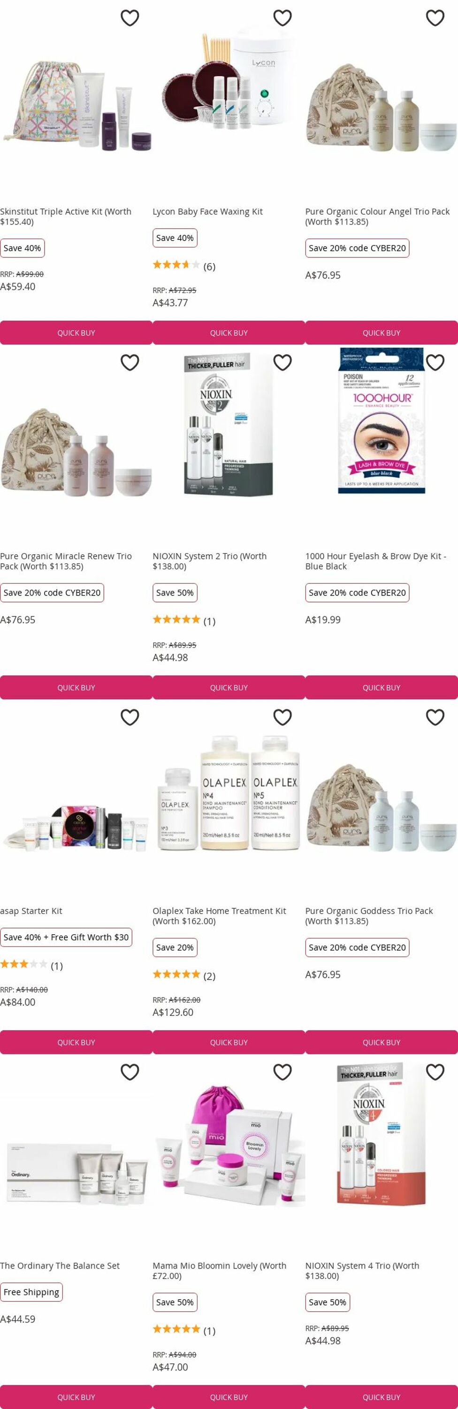The image size is (458, 1409).
Task: Heart the Mama Mio Bloomin Lovely set
Action: [x=282, y=1072]
